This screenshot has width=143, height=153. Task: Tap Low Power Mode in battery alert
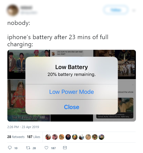tap(72, 92)
